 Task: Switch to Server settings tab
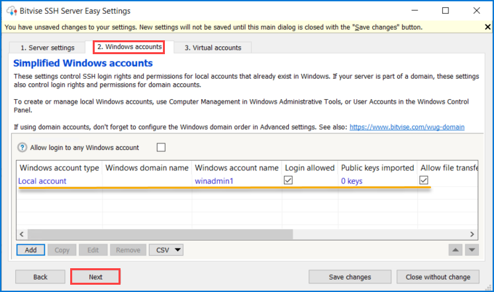click(x=47, y=48)
